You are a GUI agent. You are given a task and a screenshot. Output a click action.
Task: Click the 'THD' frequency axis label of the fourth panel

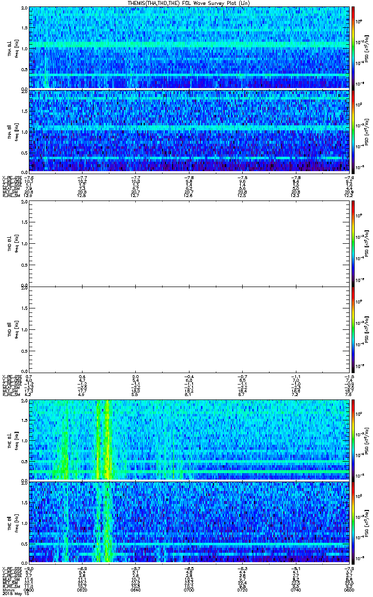[10, 328]
